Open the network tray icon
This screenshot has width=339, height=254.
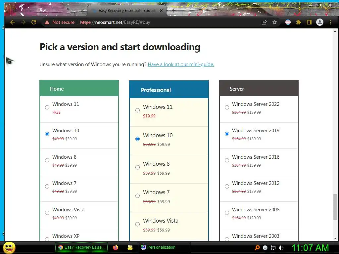273,248
